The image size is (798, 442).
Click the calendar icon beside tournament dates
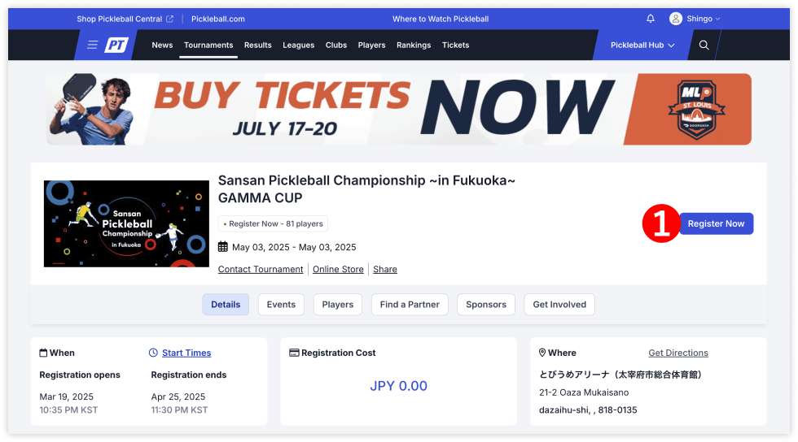(x=223, y=247)
